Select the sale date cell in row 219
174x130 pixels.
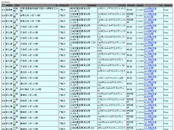pos(140,118)
